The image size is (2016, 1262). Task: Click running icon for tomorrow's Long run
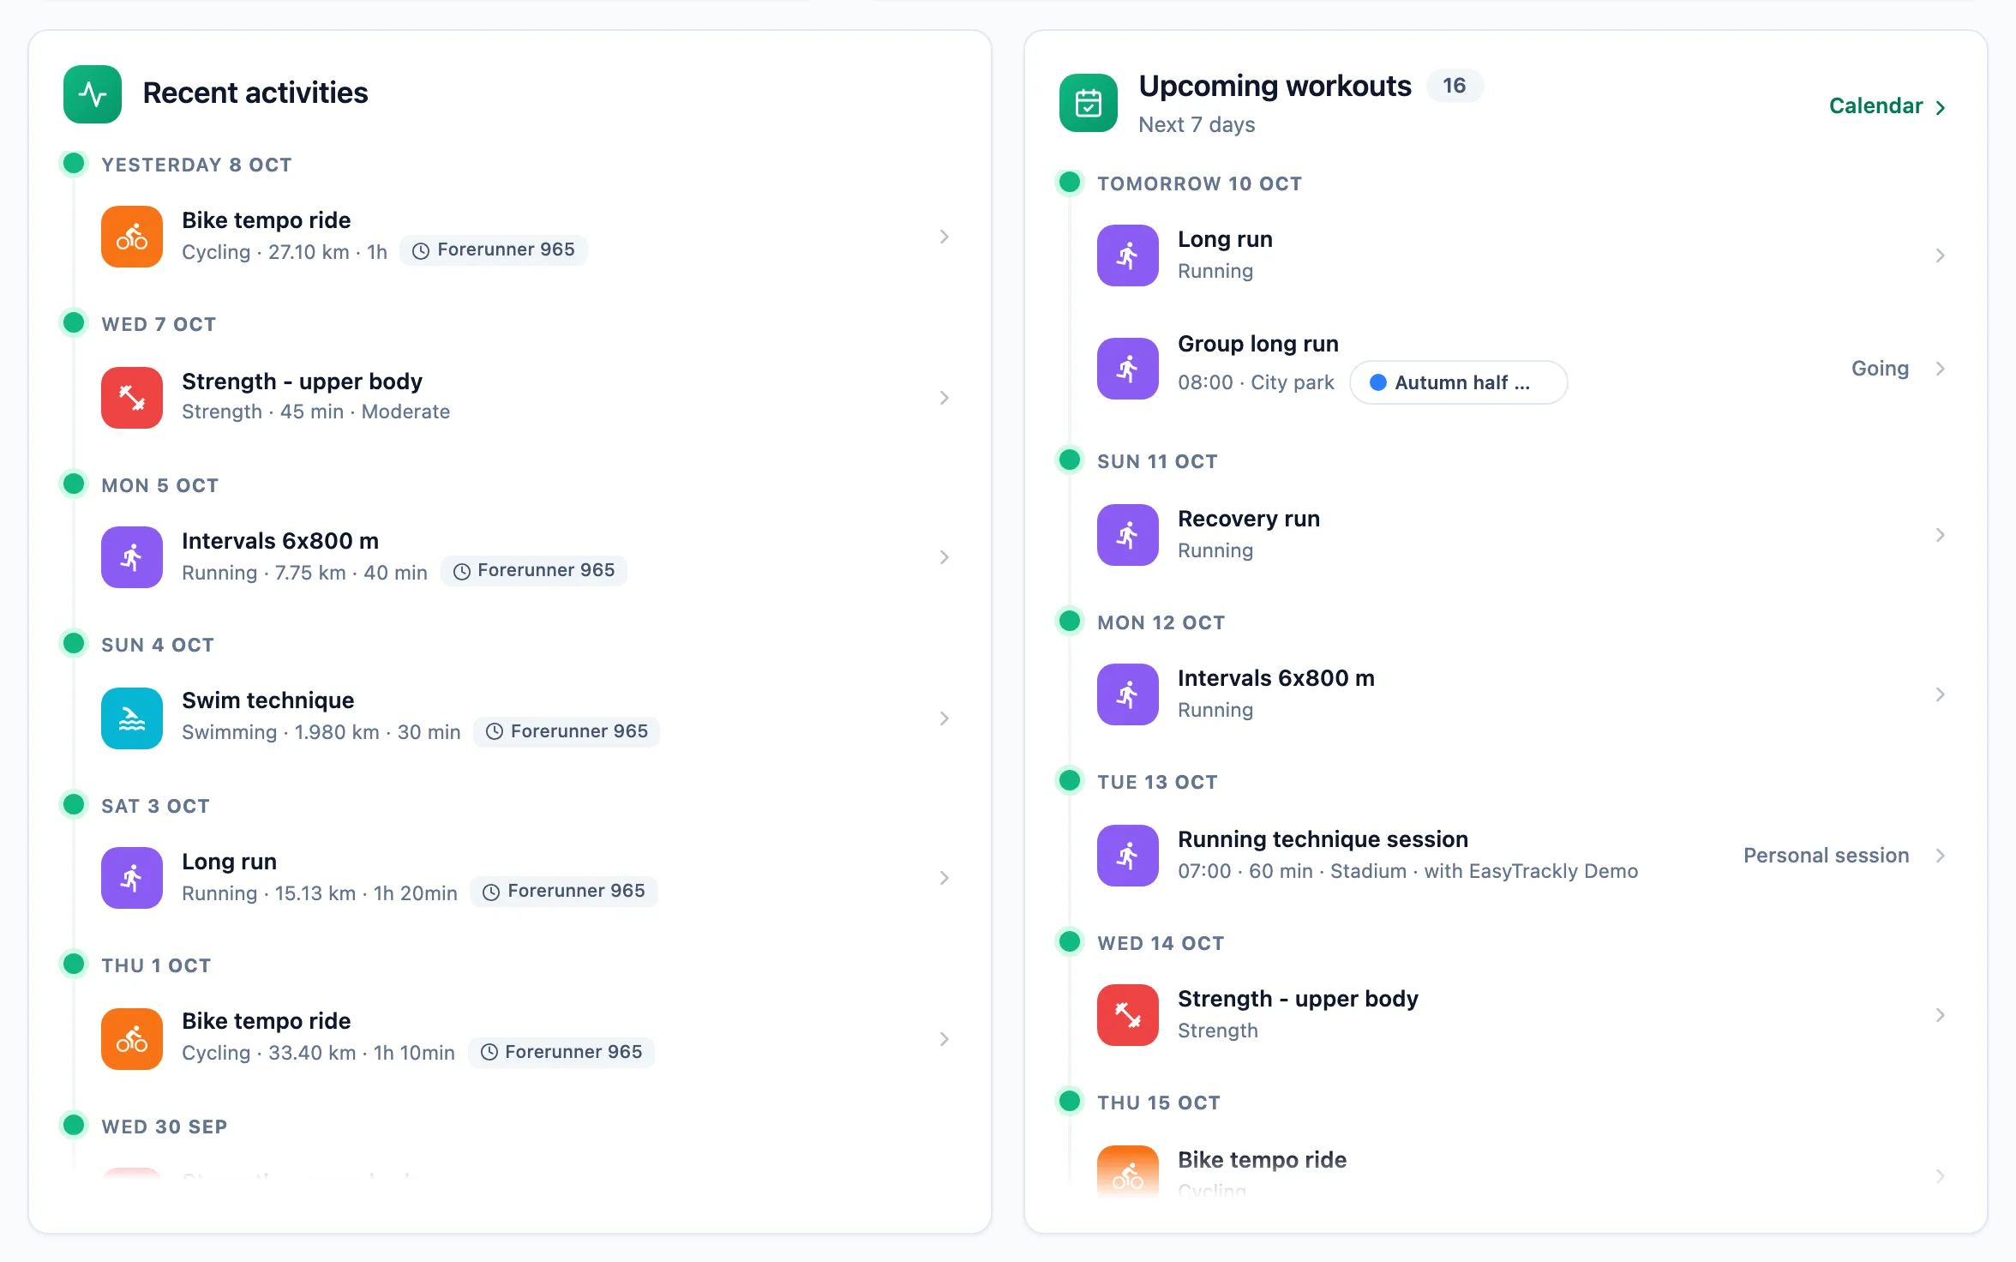coord(1128,255)
